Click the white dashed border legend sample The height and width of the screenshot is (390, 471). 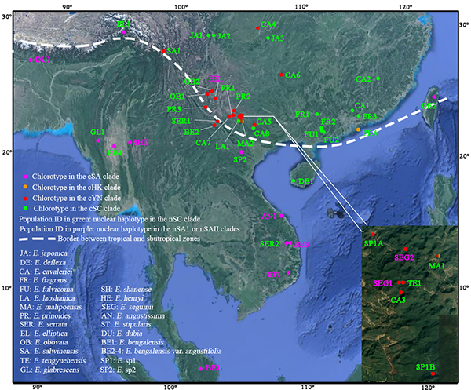31,237
